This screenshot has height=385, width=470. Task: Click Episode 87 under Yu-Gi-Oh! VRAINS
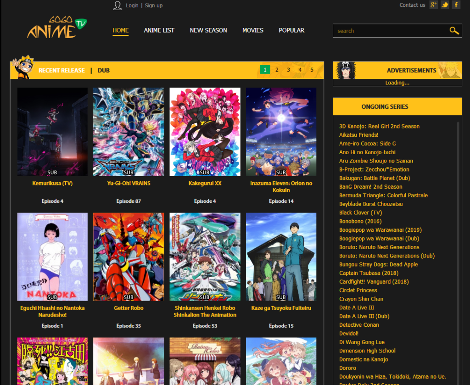129,201
